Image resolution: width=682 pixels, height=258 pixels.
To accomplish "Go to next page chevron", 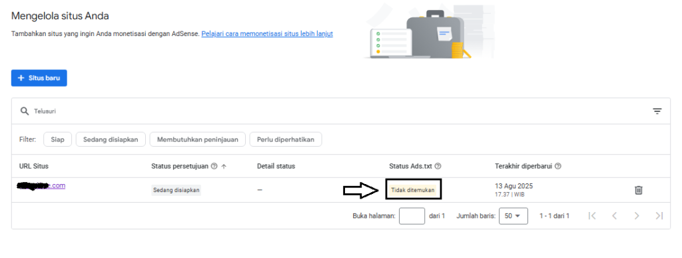I will (637, 216).
